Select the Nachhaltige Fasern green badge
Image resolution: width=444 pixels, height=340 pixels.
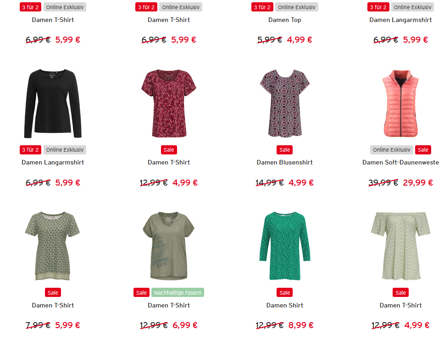click(x=178, y=292)
